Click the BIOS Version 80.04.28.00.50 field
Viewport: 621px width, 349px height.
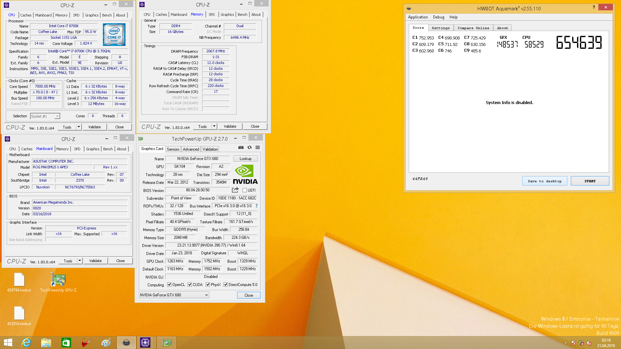pyautogui.click(x=198, y=190)
